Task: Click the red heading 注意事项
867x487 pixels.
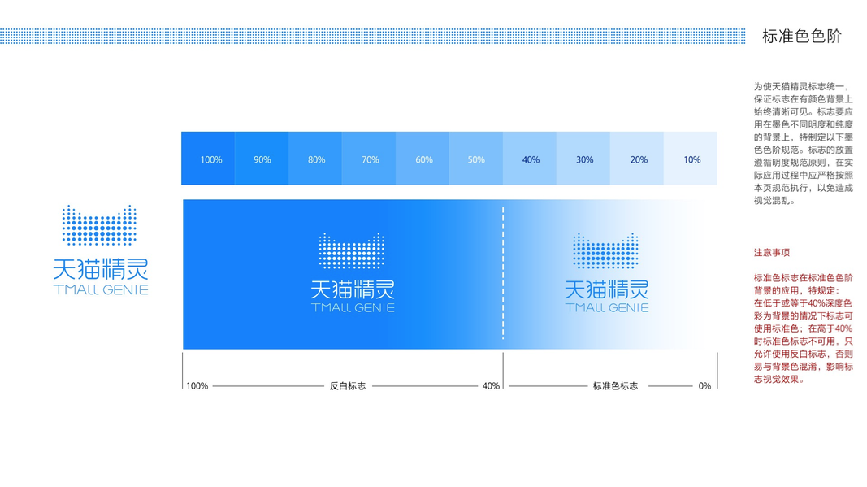Action: point(772,252)
